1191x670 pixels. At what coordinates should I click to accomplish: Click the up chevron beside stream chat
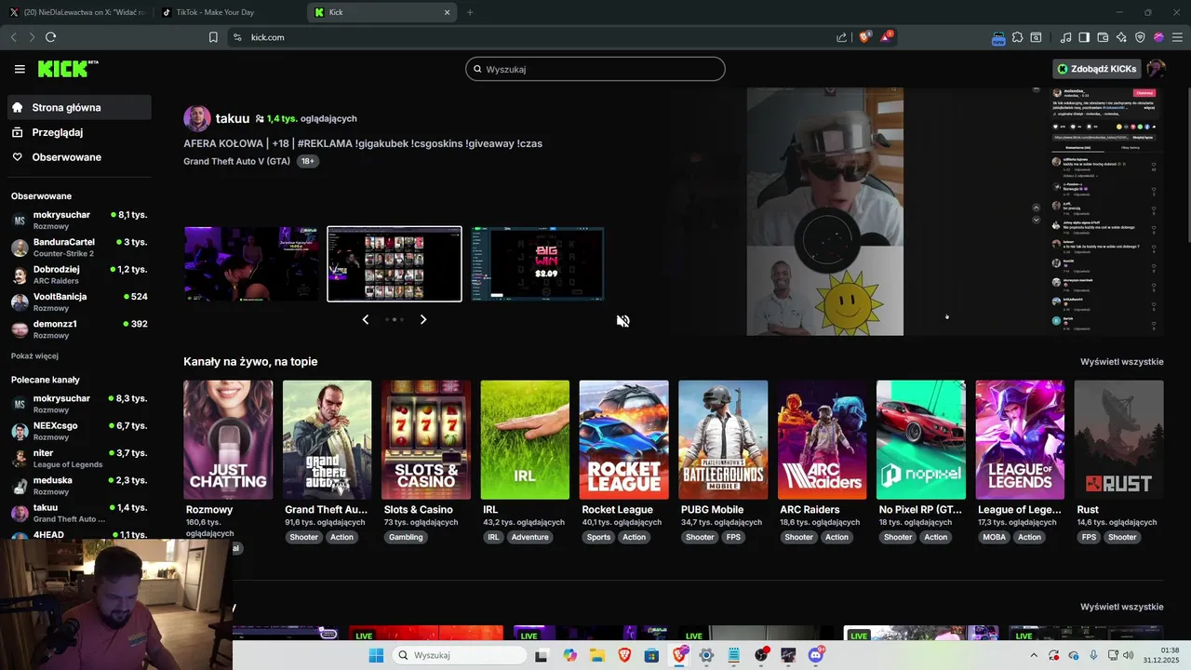point(1037,208)
